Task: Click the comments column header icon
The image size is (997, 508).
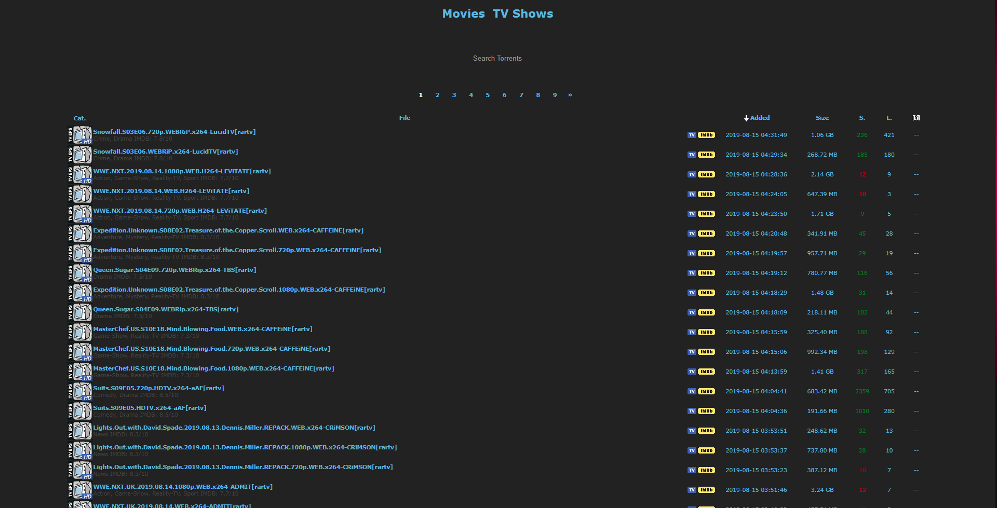Action: click(x=916, y=118)
